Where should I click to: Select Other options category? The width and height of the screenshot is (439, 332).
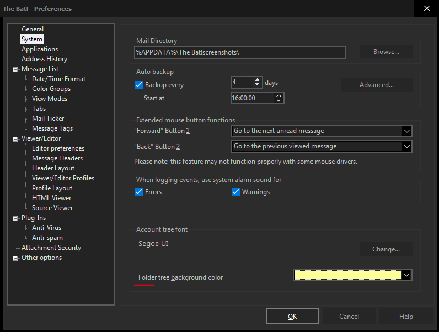coord(42,258)
